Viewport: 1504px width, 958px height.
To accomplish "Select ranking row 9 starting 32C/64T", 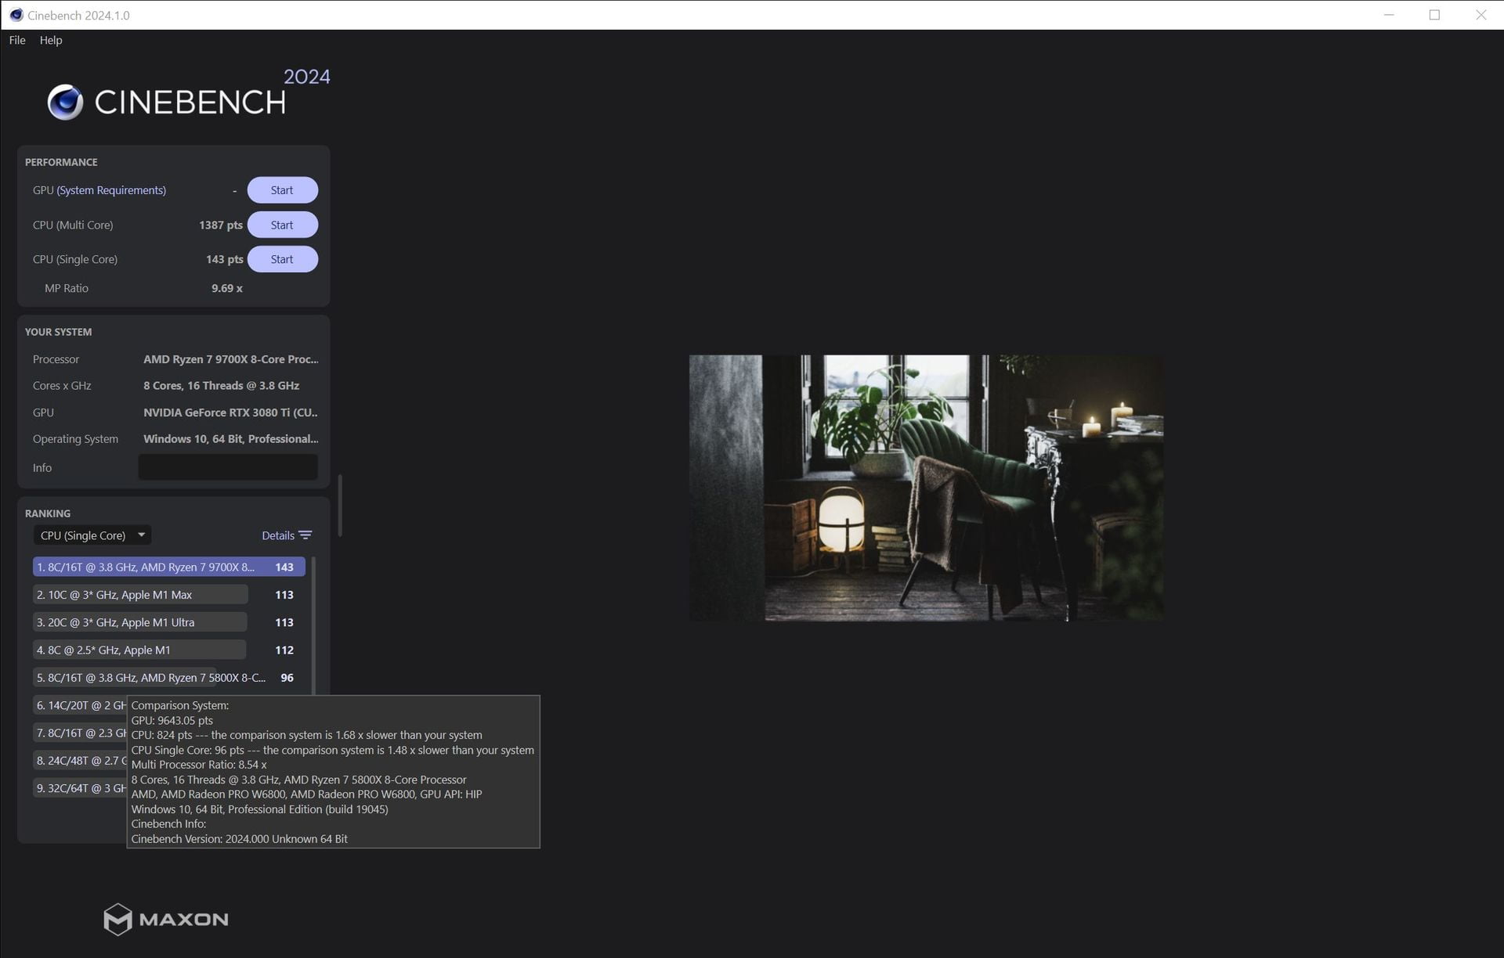I will point(80,788).
